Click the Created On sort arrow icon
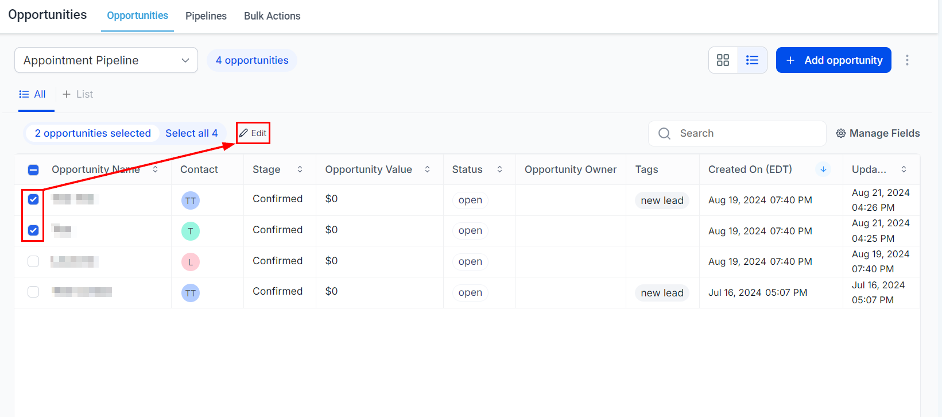The width and height of the screenshot is (942, 417). pos(823,169)
